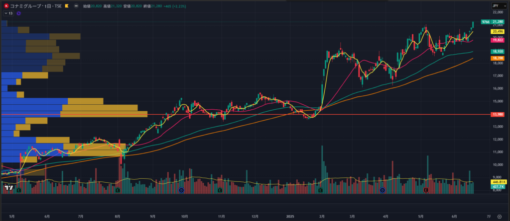Click the orange 18,398 moving average label
510x221 pixels.
498,58
